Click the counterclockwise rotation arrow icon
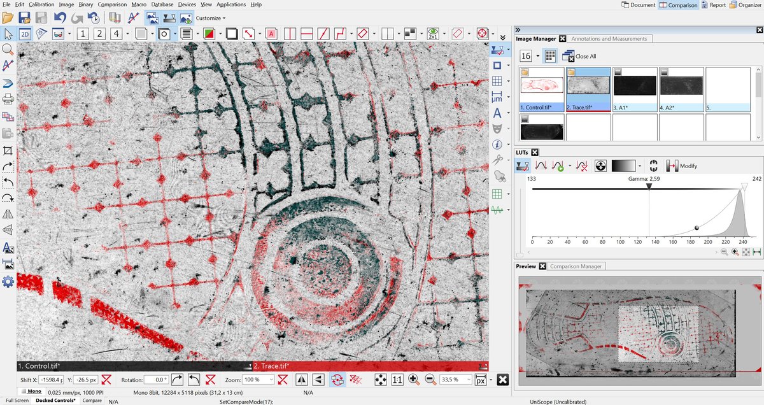The width and height of the screenshot is (764, 405). 193,379
